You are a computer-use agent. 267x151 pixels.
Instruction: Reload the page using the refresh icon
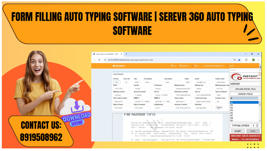pyautogui.click(x=99, y=60)
